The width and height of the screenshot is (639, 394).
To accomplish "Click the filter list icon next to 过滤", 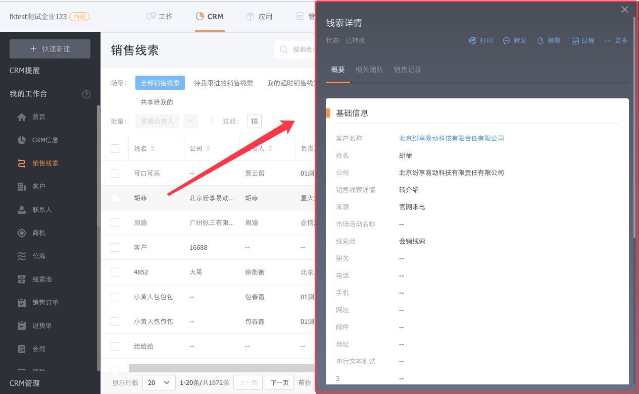I will pos(255,121).
